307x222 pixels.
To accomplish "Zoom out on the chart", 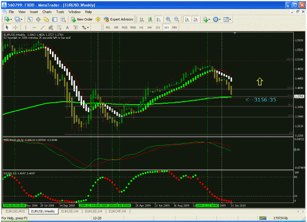I will pos(177,19).
